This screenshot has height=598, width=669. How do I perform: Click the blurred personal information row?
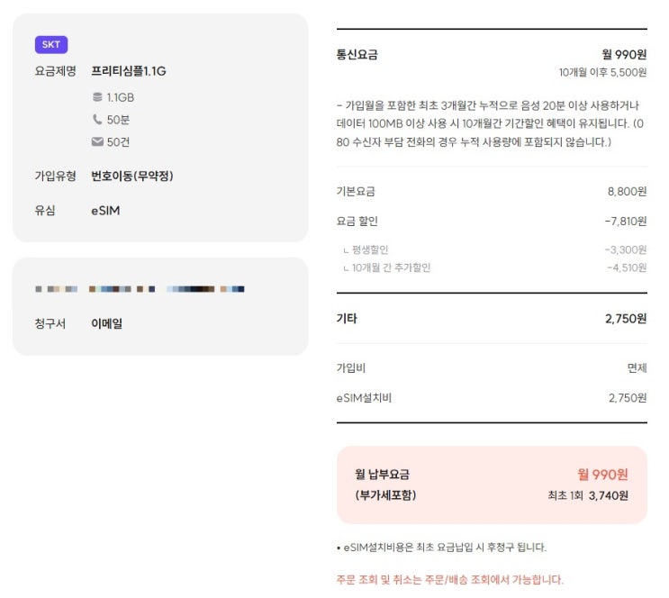coord(140,289)
